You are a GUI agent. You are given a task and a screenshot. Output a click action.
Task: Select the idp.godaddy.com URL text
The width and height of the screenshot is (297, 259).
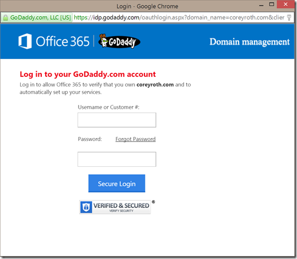click(116, 18)
